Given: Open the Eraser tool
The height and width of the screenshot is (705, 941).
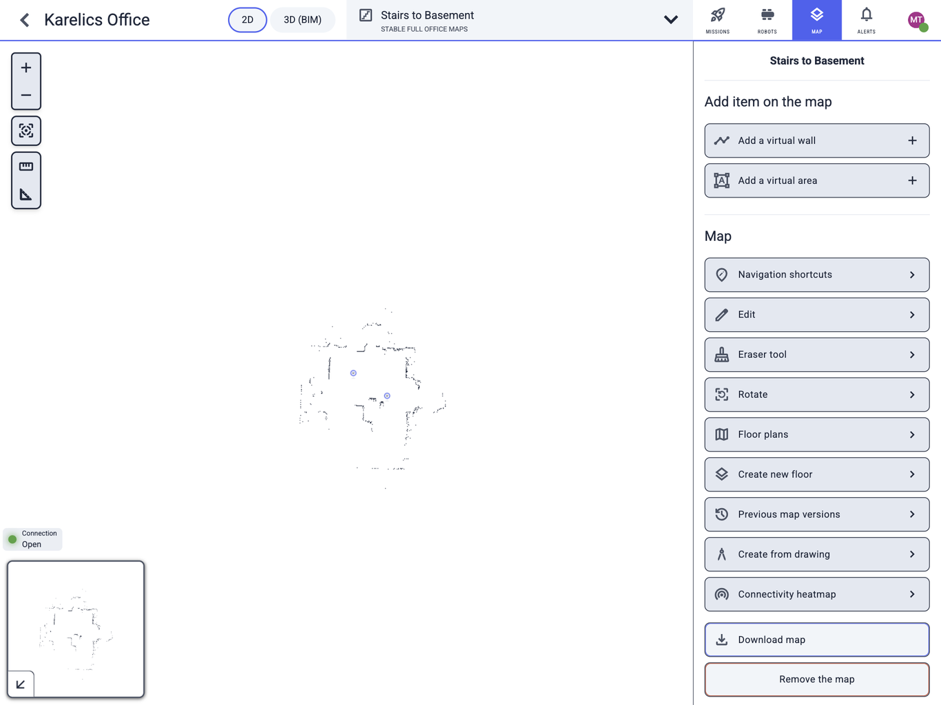Looking at the screenshot, I should [x=817, y=355].
